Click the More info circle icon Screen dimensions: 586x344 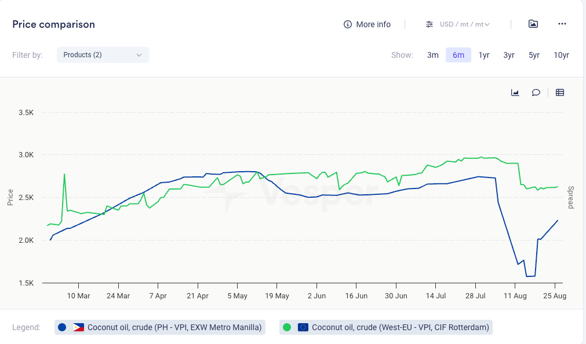[x=348, y=24]
